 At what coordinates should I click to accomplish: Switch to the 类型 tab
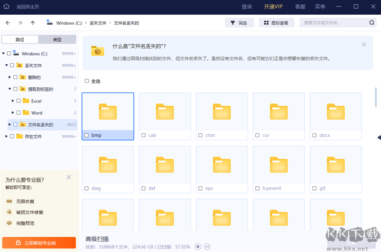click(x=57, y=40)
